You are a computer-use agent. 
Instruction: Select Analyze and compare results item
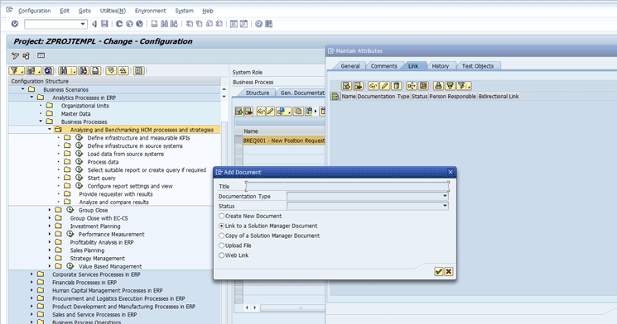coord(113,202)
